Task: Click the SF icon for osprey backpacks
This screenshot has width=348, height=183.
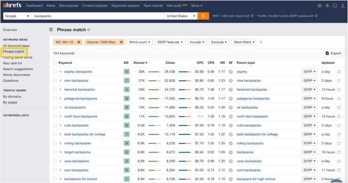Action: [230, 72]
